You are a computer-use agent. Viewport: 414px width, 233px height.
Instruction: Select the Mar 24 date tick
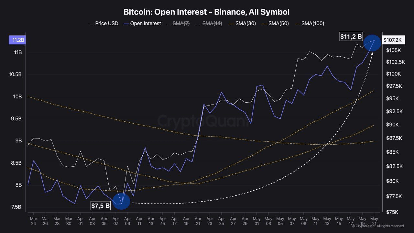click(34, 221)
